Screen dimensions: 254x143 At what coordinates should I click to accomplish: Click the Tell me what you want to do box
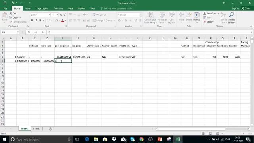pos(117,8)
